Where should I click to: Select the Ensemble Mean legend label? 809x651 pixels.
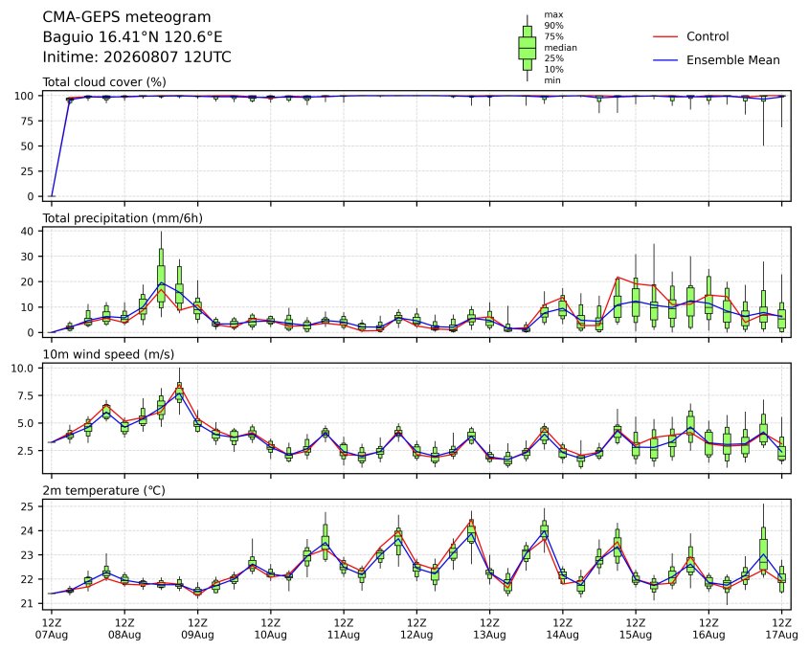pyautogui.click(x=732, y=60)
